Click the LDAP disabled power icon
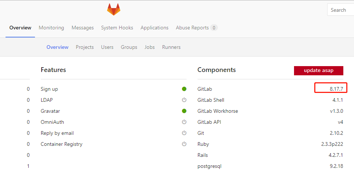This screenshot has width=354, height=173. [184, 100]
